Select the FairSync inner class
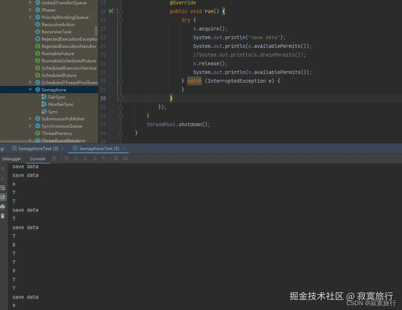Screen dimensions: 402x310 pos(57,97)
